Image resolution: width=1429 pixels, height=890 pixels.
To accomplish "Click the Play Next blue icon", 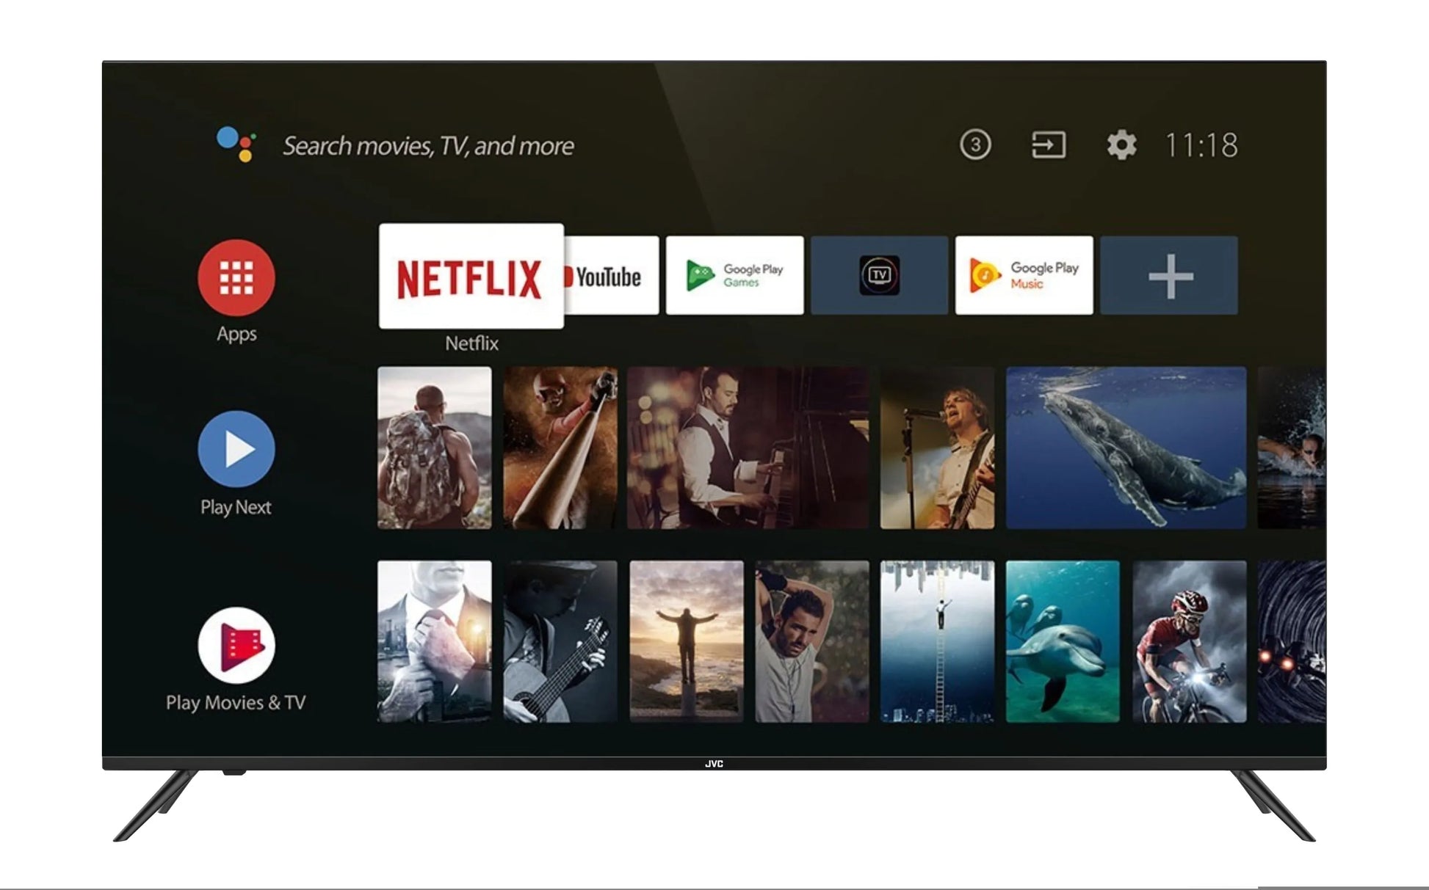I will (236, 448).
